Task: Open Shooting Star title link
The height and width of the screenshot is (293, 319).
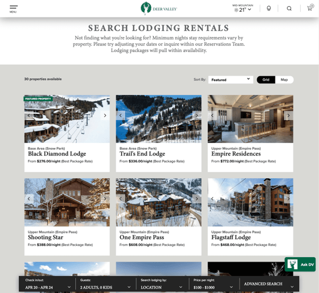Action: tap(45, 237)
